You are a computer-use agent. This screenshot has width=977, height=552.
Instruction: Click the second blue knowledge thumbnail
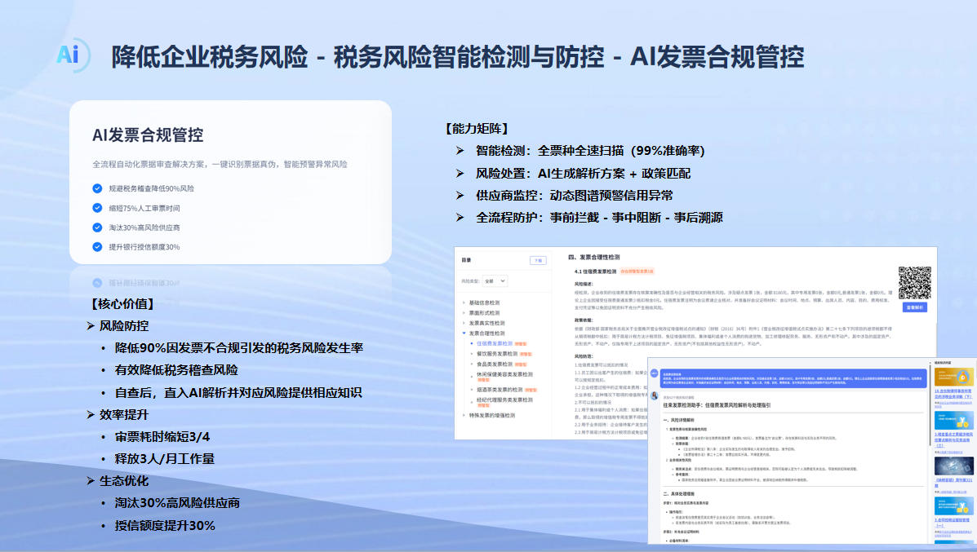[x=953, y=420]
